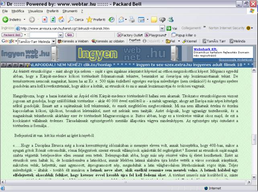Screen dimensions: 258x192
Task: Open Google search field dropdown
Action: pyautogui.click(x=53, y=41)
